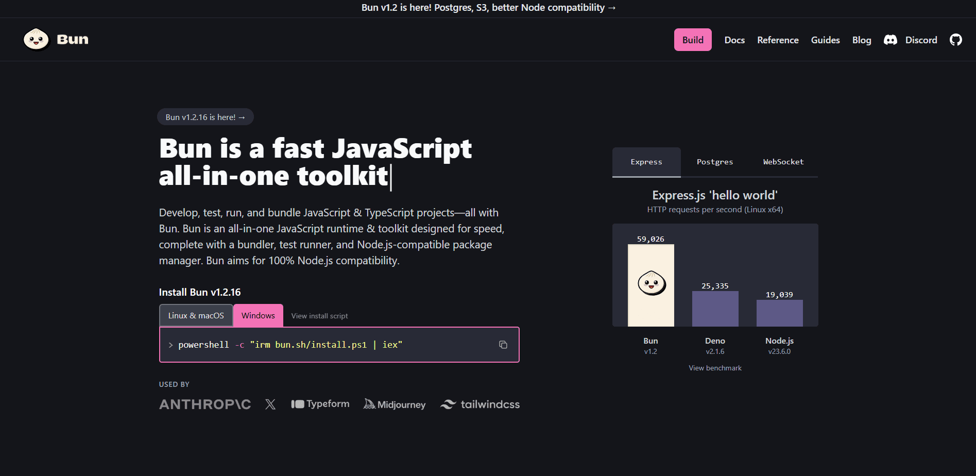Click the Bun icon in benchmark bar
The width and height of the screenshot is (976, 476).
point(652,283)
